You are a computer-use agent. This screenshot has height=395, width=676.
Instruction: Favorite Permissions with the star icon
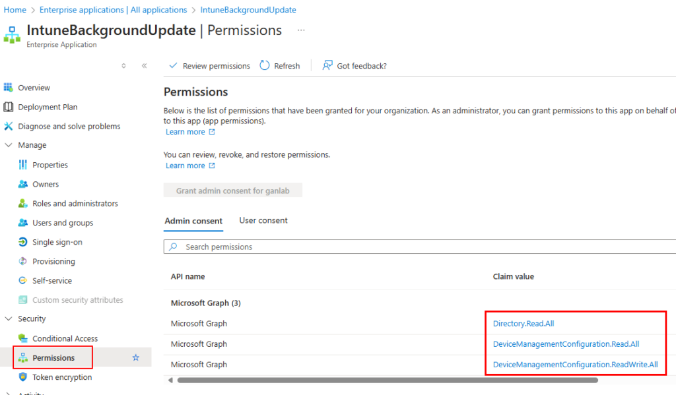pos(136,357)
